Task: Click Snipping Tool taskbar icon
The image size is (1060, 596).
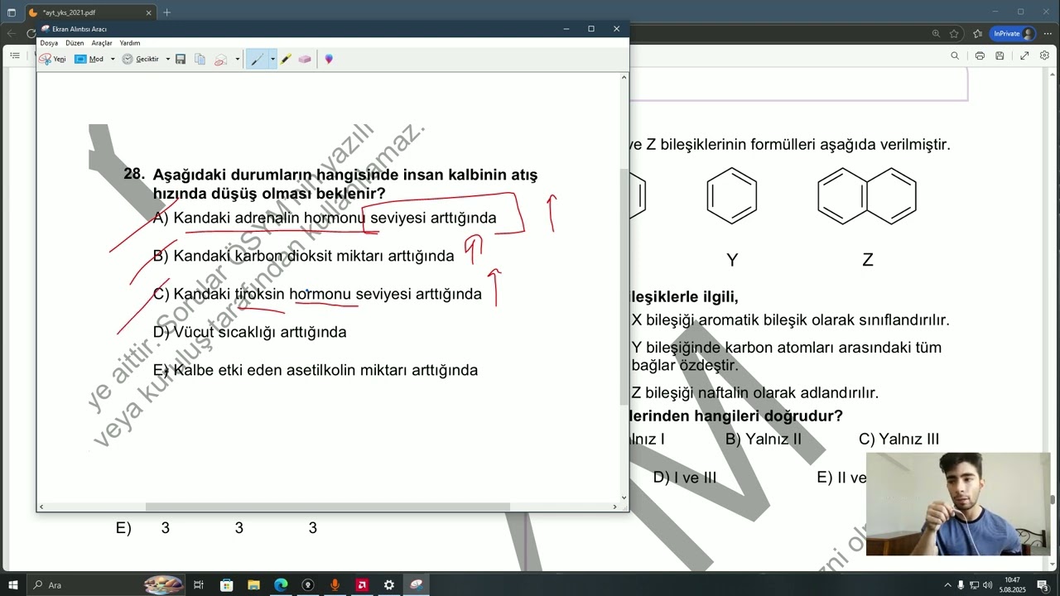Action: click(x=416, y=585)
